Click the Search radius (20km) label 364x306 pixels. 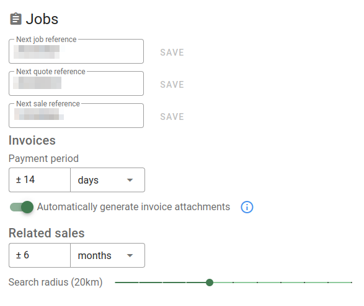coord(55,283)
